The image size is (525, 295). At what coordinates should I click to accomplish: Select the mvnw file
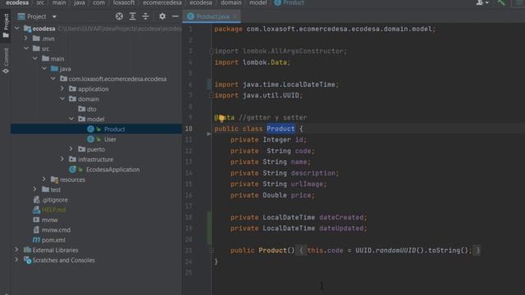click(49, 220)
